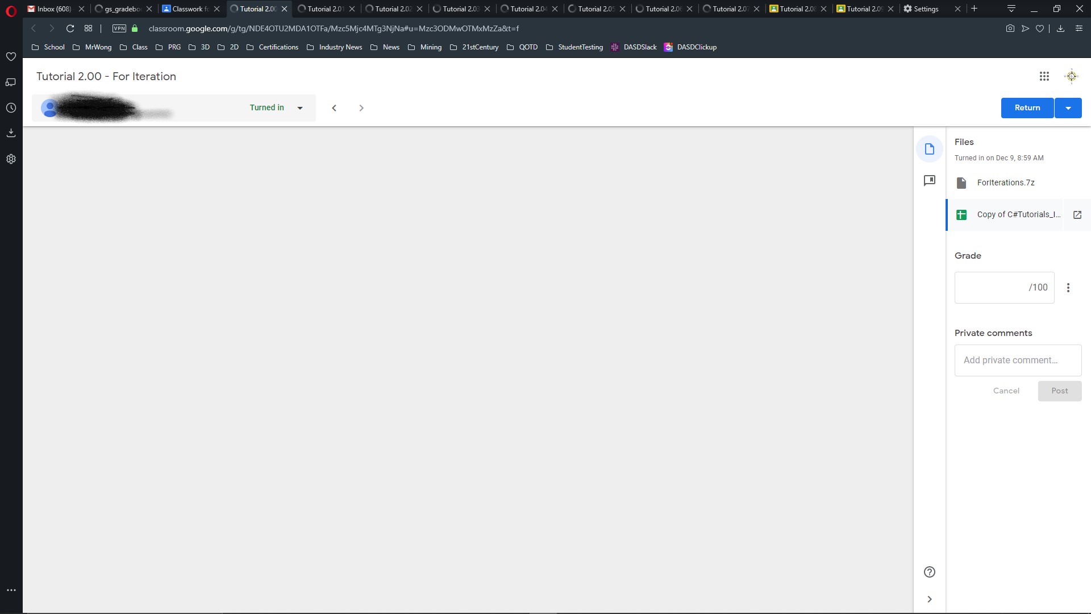This screenshot has height=614, width=1091.
Task: Open Opera sidebar history clock icon
Action: tap(11, 108)
